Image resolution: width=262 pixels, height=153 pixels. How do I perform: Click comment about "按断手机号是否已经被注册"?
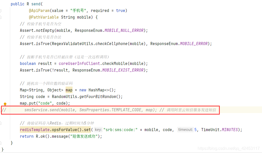(50, 57)
